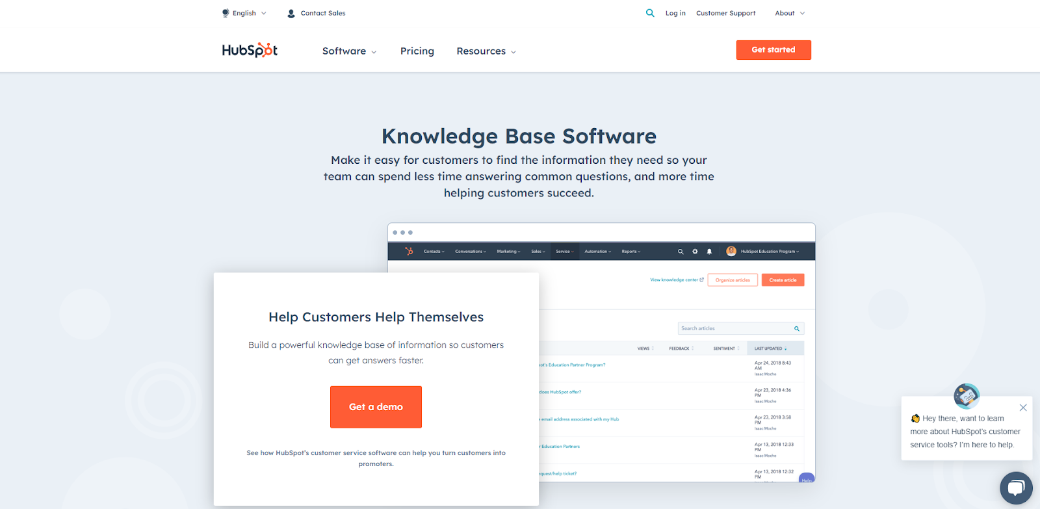Click date "Apr 13, 2018 12:33"
Screen dimensions: 1040x509
point(774,445)
